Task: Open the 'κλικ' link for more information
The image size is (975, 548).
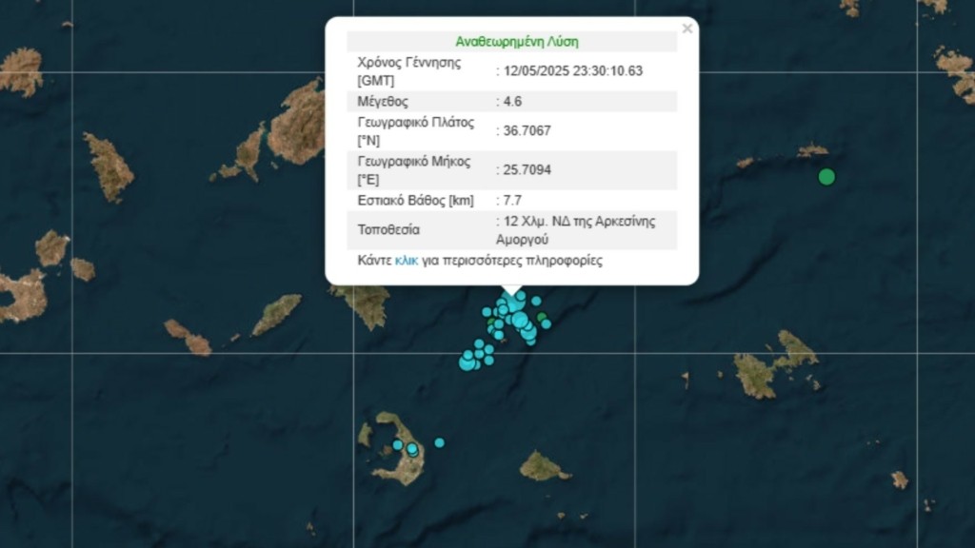Action: click(406, 261)
